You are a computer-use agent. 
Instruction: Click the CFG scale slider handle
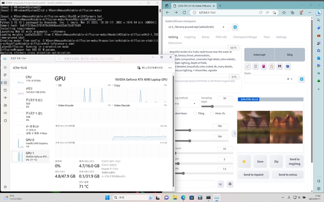click(183, 173)
